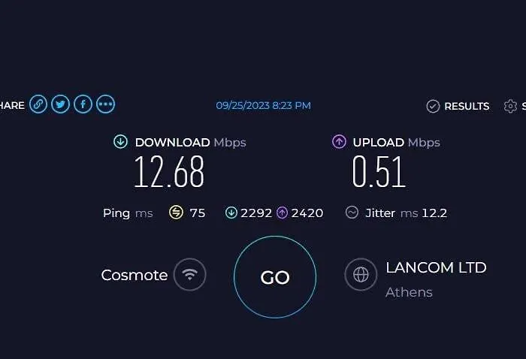Click the Cosmote Wi-Fi connection icon
This screenshot has height=359, width=526.
tap(190, 275)
